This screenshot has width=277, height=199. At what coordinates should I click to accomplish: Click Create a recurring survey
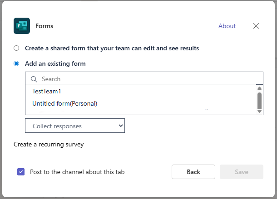(49, 145)
